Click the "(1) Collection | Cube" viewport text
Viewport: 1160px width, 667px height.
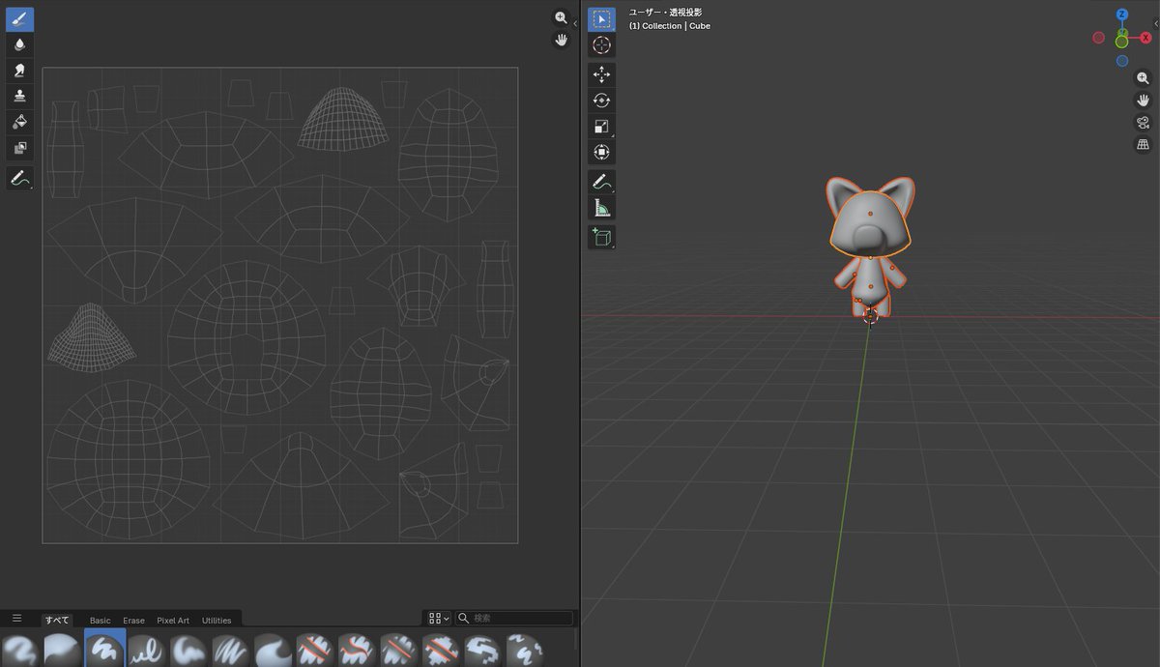(669, 26)
